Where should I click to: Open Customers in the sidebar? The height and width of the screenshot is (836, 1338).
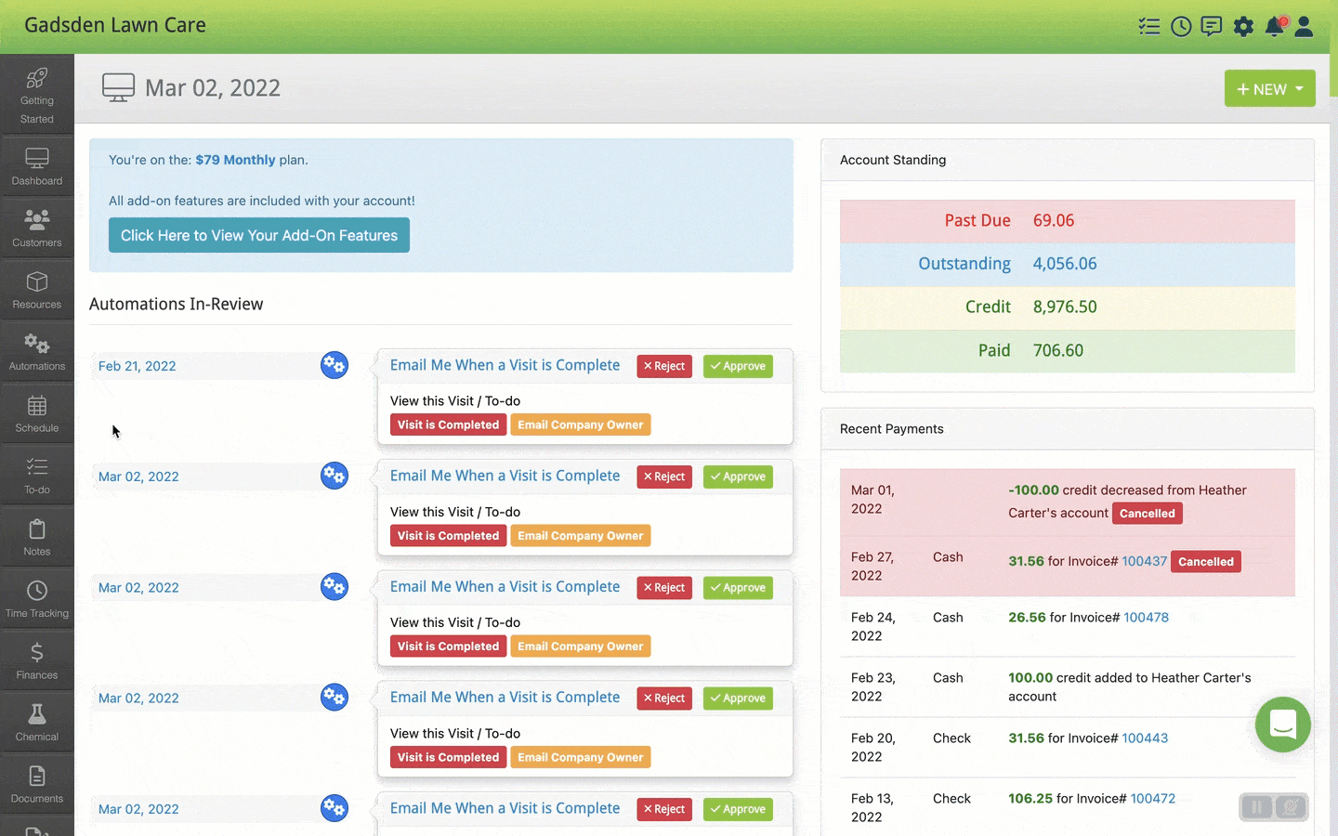(x=37, y=229)
